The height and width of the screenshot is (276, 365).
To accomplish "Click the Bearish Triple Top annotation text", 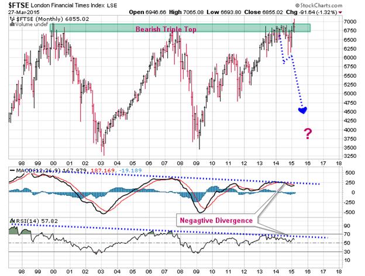I will click(x=166, y=29).
